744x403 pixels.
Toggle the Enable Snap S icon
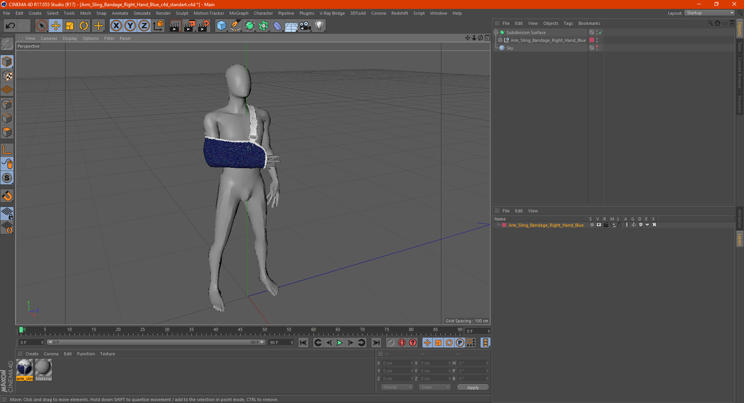[7, 178]
